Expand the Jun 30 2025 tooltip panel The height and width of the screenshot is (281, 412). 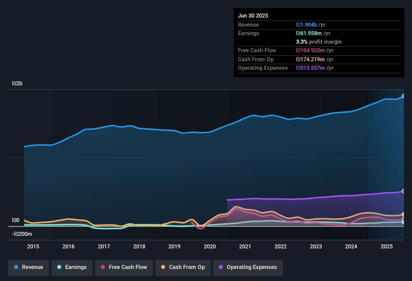pos(253,16)
